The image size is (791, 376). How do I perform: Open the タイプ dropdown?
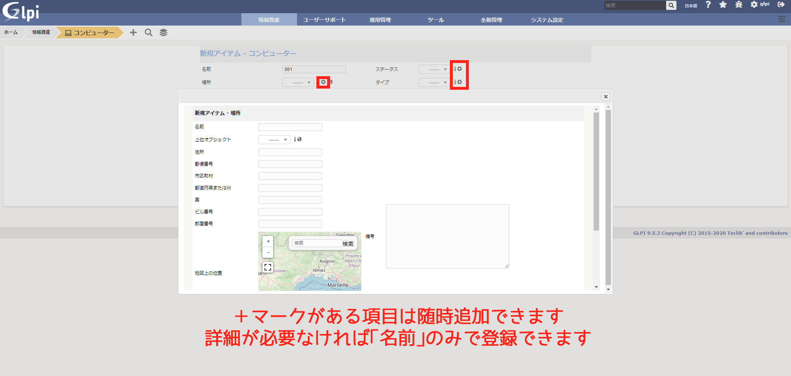434,83
